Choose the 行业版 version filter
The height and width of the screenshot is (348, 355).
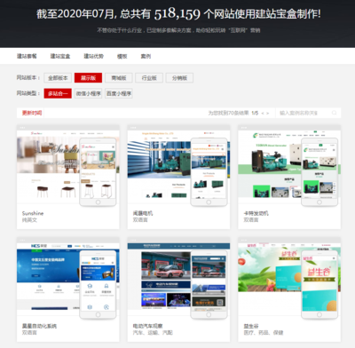149,78
